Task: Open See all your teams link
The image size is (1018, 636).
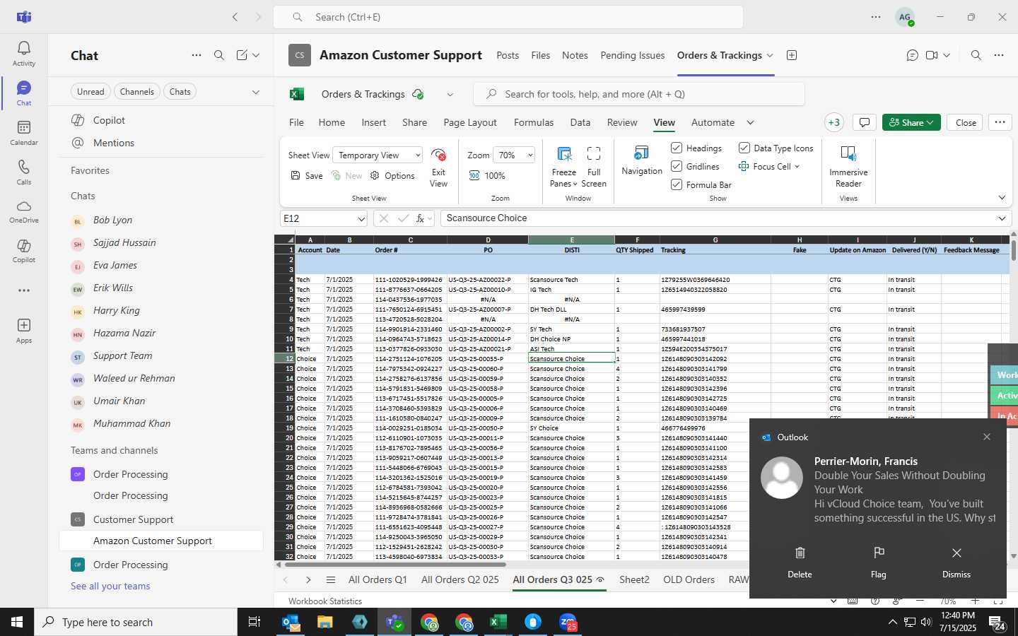Action: point(110,586)
